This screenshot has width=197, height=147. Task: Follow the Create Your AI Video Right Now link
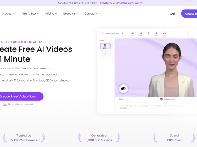[121, 3]
